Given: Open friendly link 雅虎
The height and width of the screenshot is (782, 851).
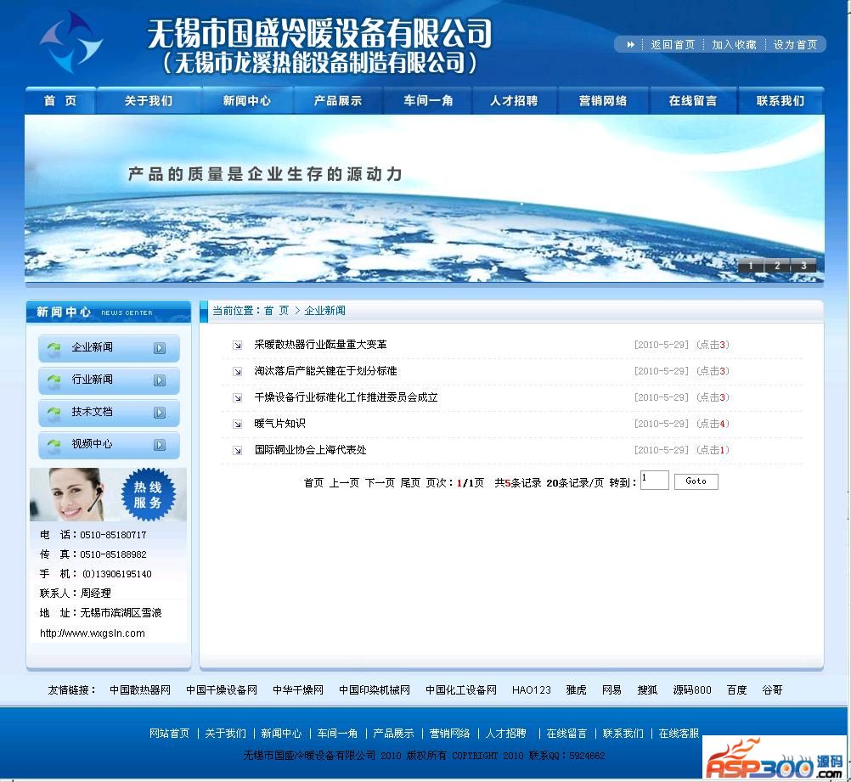Looking at the screenshot, I should 577,690.
